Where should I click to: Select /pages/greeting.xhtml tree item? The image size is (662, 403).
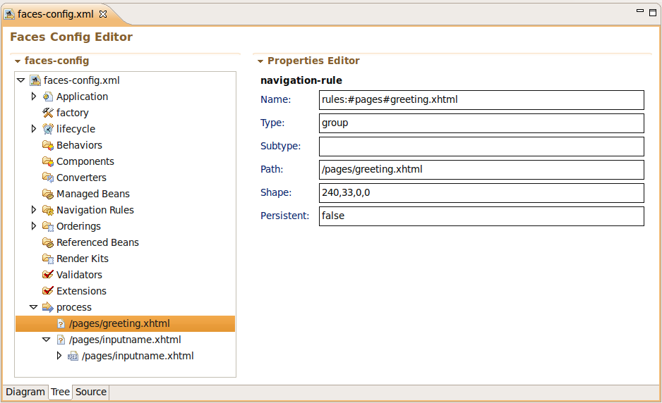(119, 323)
